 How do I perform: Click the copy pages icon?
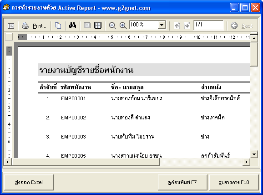click(58, 26)
